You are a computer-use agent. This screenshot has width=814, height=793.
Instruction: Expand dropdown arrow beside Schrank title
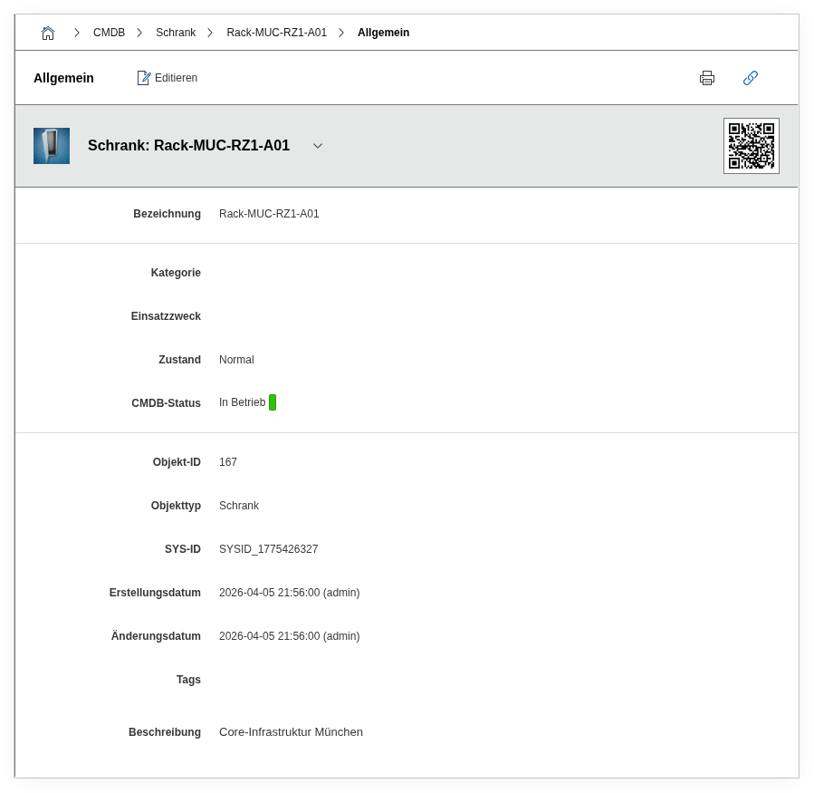pos(318,146)
